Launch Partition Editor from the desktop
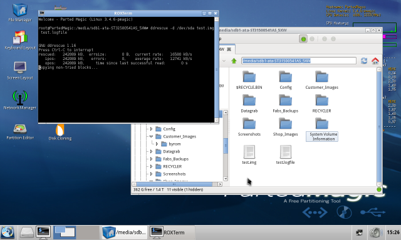 pyautogui.click(x=20, y=132)
